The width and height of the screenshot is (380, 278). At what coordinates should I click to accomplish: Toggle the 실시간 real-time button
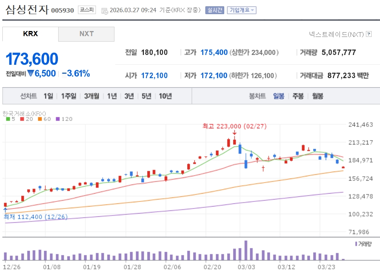click(214, 10)
